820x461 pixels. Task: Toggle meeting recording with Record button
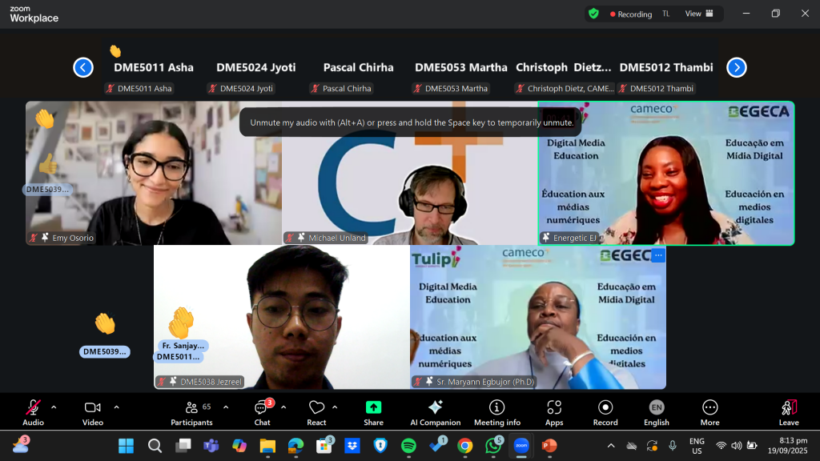coord(605,412)
